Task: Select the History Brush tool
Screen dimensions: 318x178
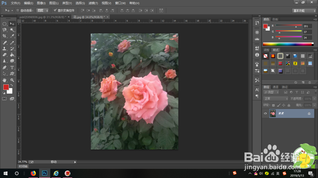Action: click(x=12, y=49)
